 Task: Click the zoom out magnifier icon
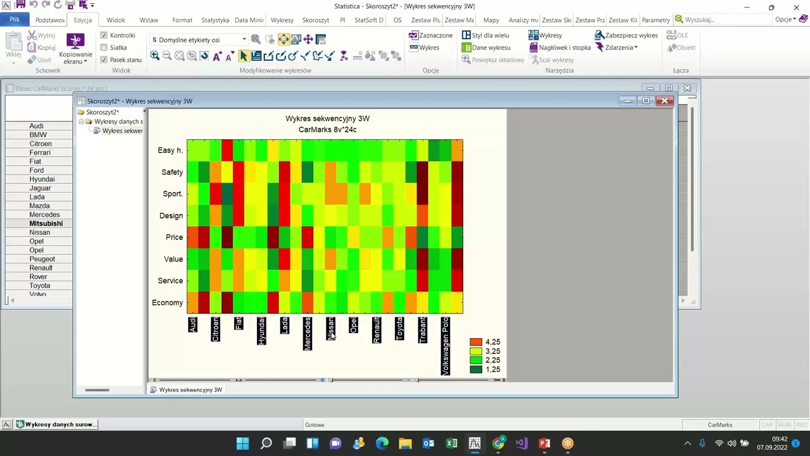[x=167, y=56]
